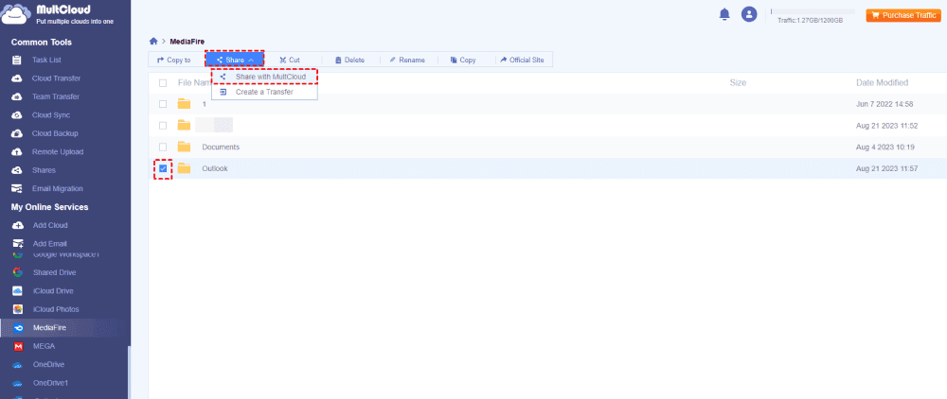947x399 pixels.
Task: Open the user account avatar
Action: 749,14
